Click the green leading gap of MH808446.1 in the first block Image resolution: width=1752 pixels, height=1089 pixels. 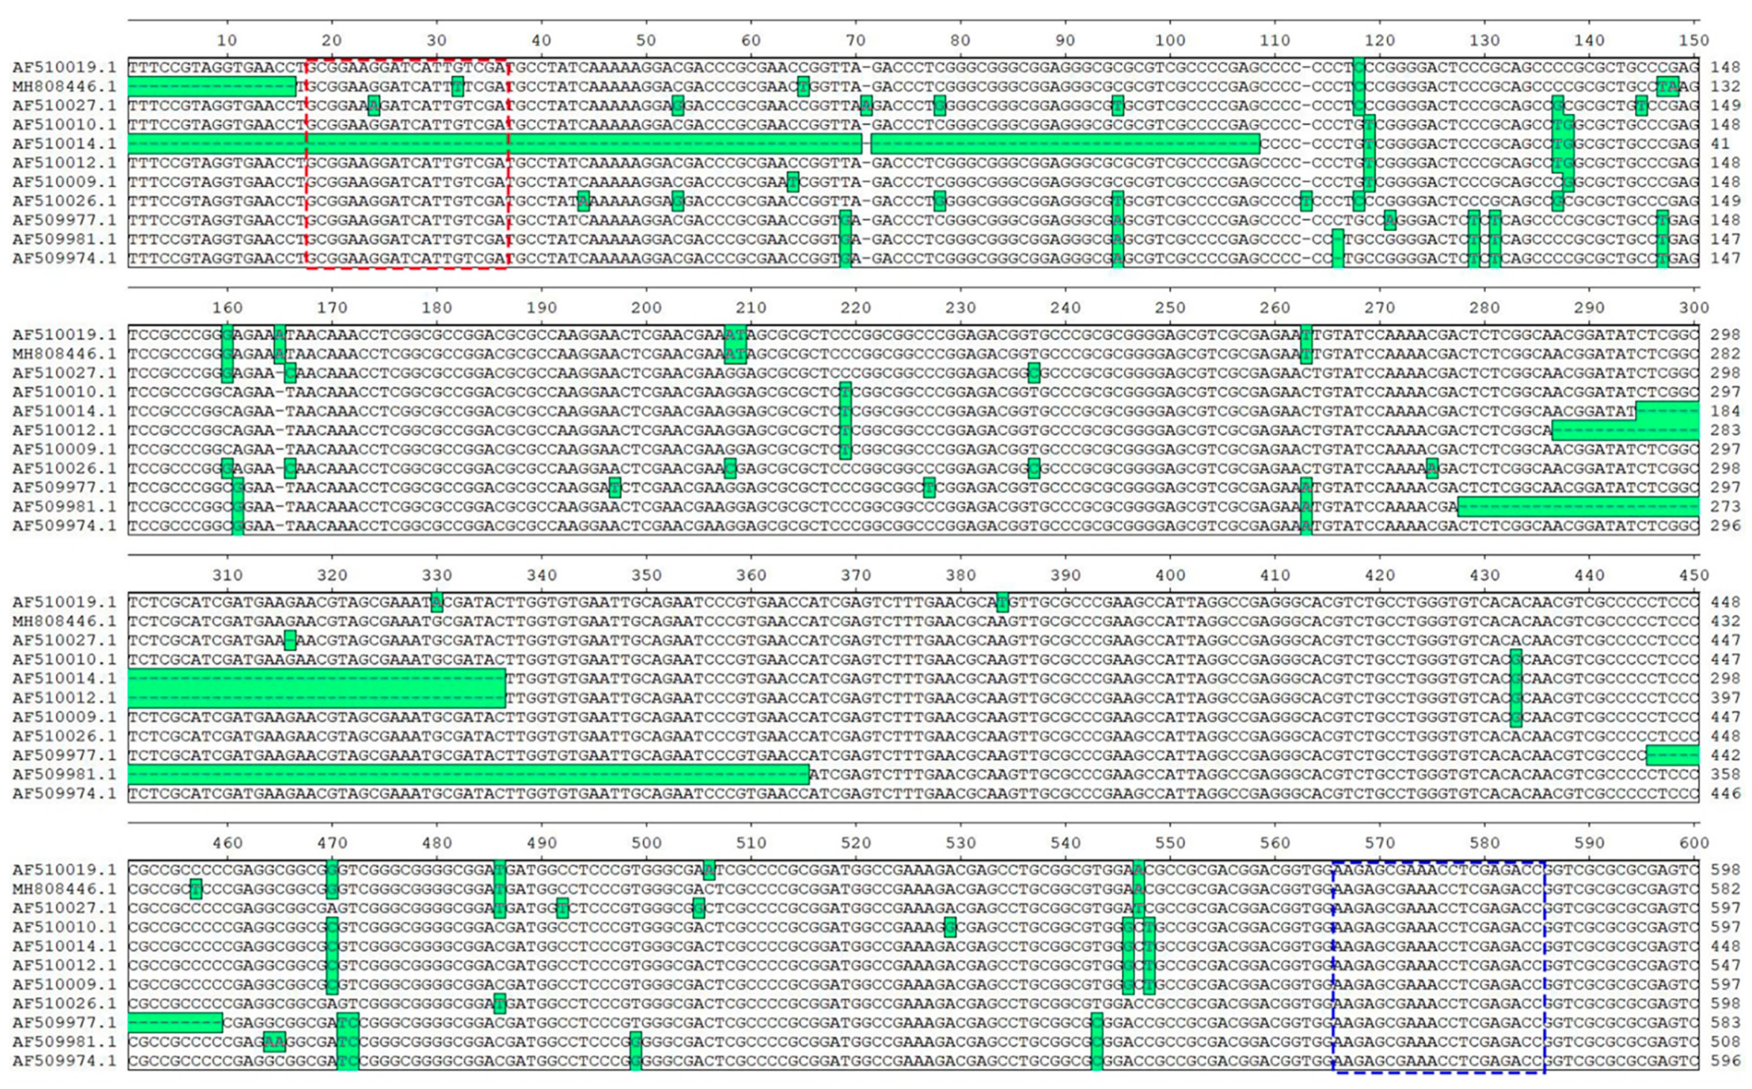point(212,86)
